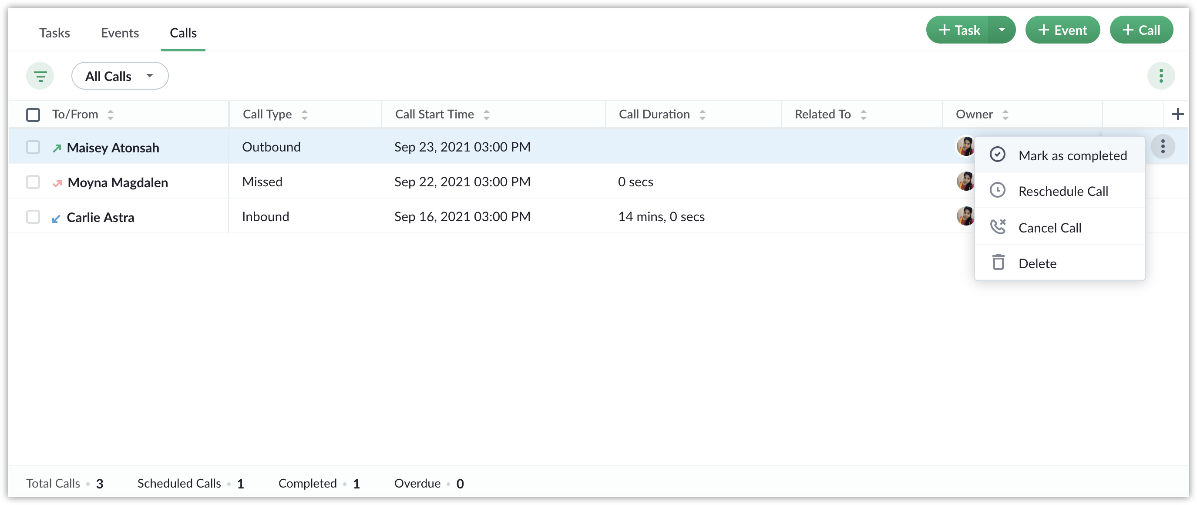Open Carlie Astra call record
This screenshot has width=1197, height=505.
coord(101,217)
